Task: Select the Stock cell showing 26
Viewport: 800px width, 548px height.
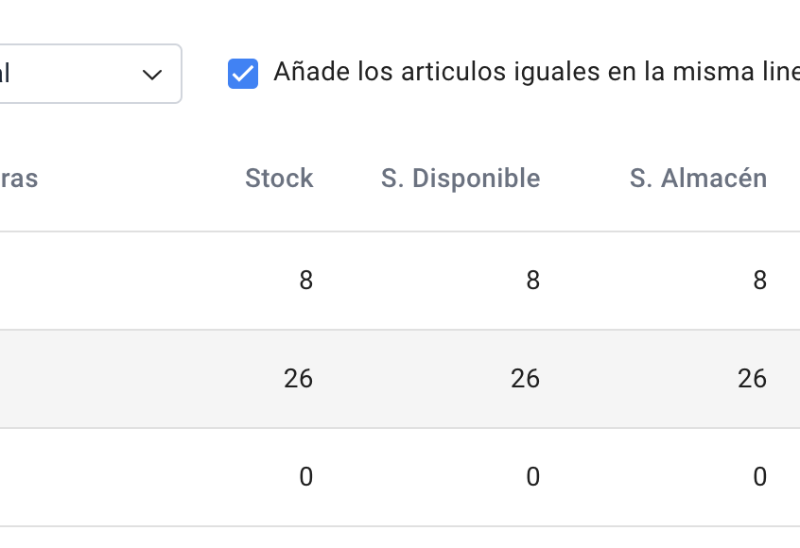Action: (x=298, y=379)
